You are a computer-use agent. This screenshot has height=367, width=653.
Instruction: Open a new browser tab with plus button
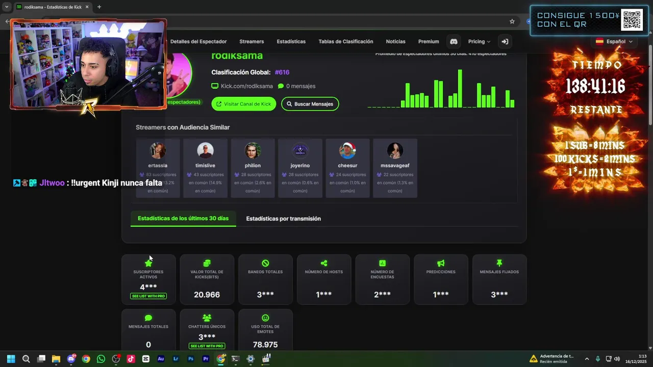[99, 7]
